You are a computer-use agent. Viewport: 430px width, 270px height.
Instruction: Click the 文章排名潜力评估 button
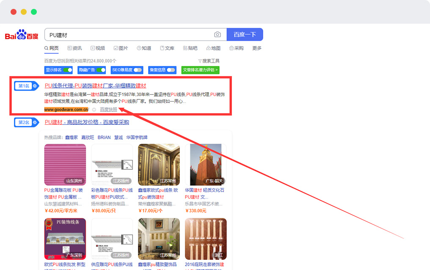[200, 70]
